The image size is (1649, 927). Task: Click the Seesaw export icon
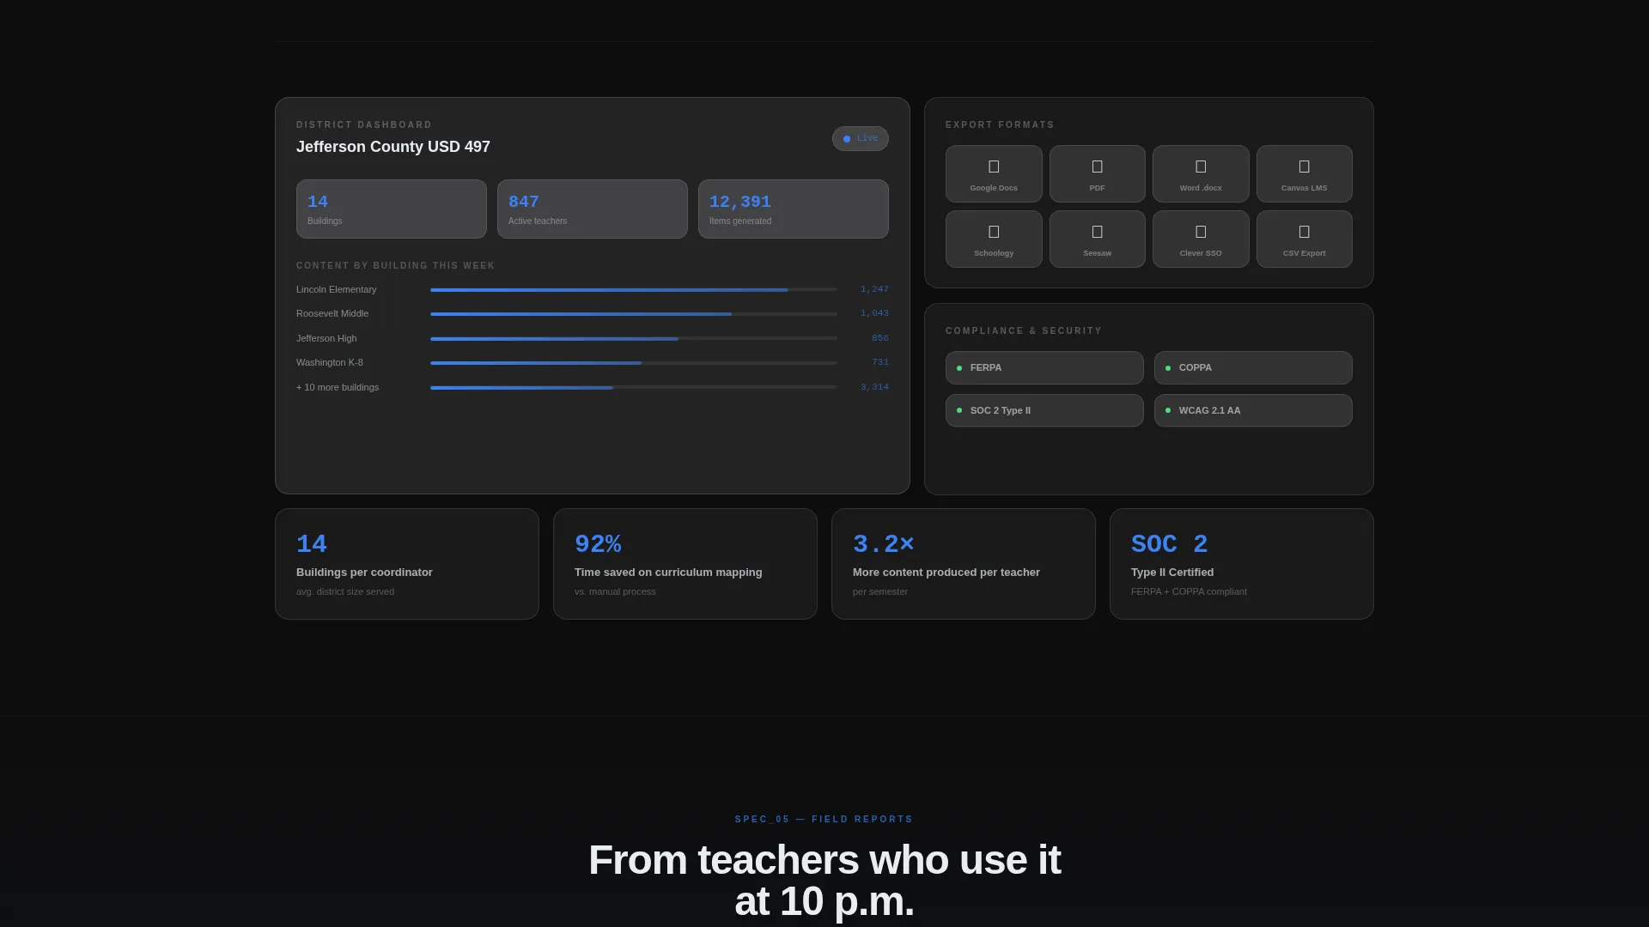click(x=1097, y=232)
